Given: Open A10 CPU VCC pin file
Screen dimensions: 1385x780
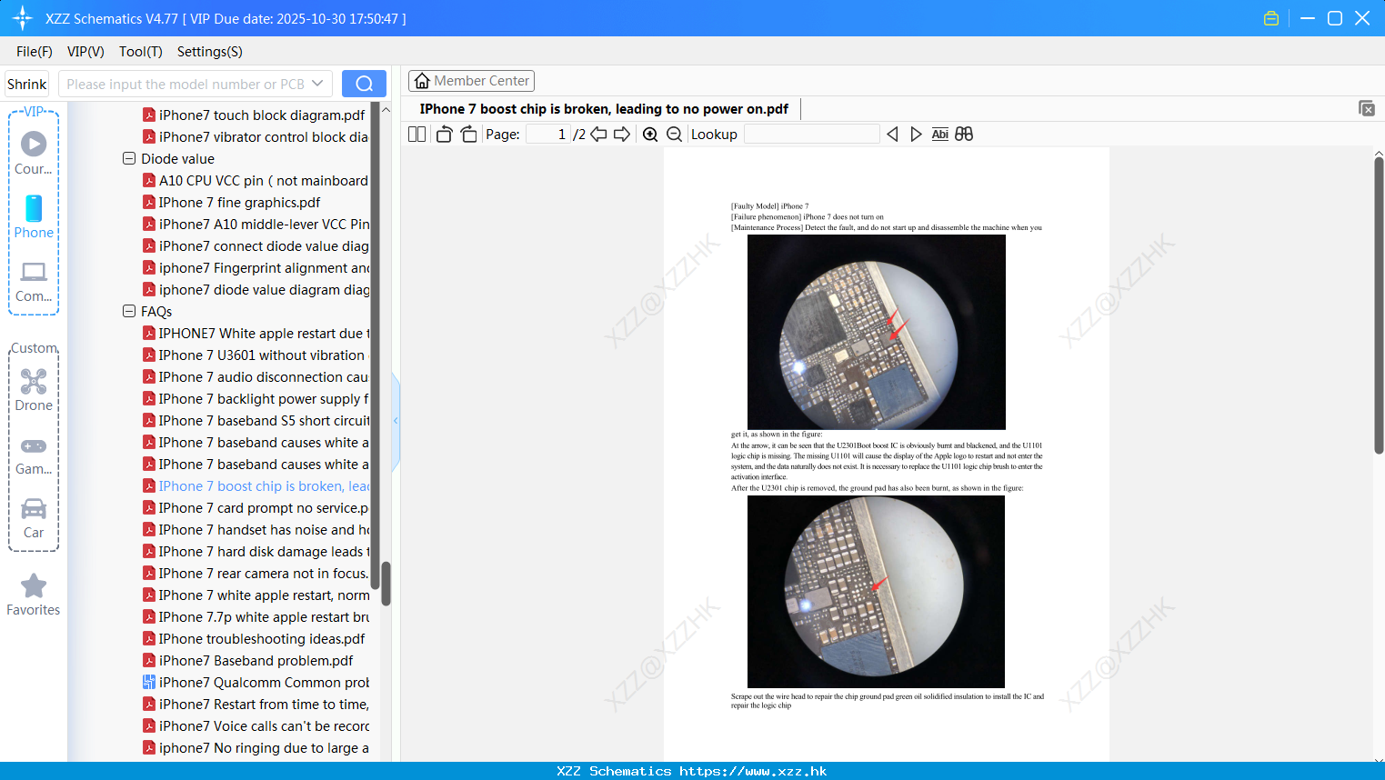Looking at the screenshot, I should pos(256,180).
